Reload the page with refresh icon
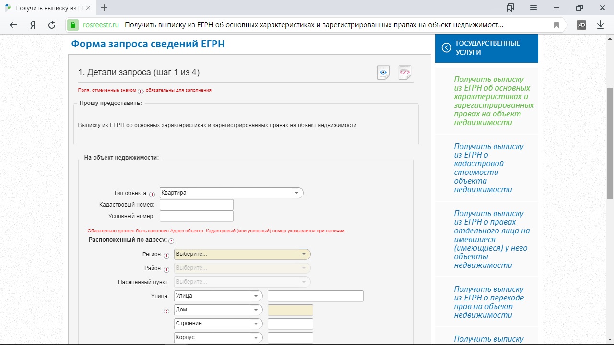 click(52, 25)
